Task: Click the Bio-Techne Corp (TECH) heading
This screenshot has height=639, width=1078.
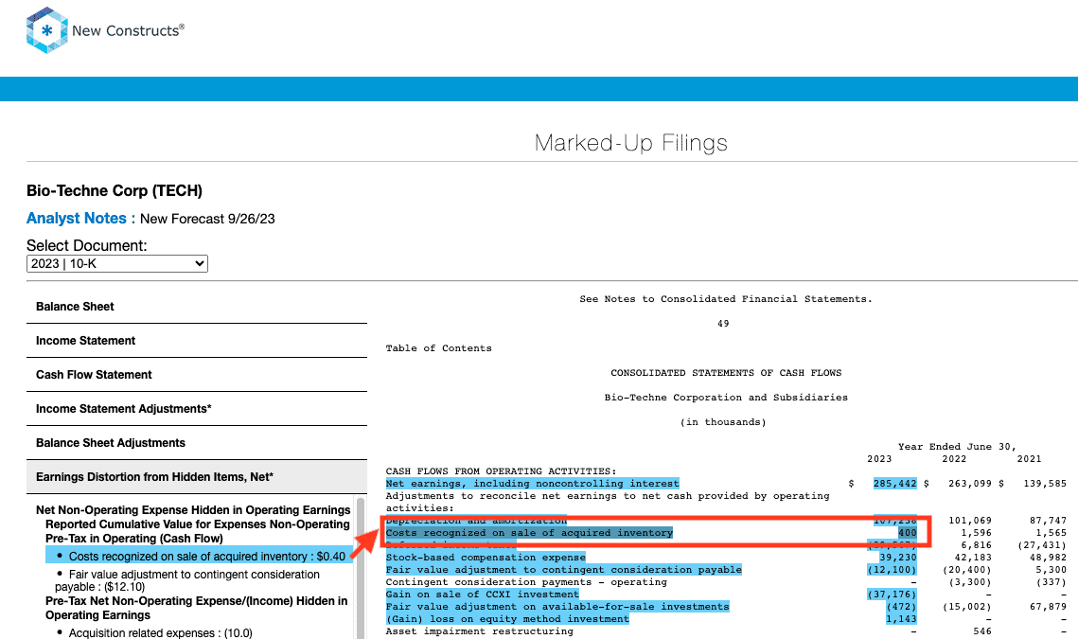Action: click(115, 190)
